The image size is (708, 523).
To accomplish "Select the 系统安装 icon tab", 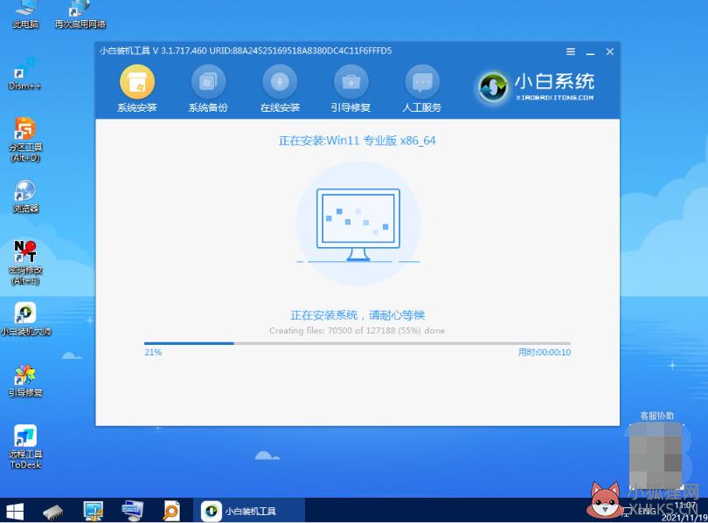I will coord(137,89).
